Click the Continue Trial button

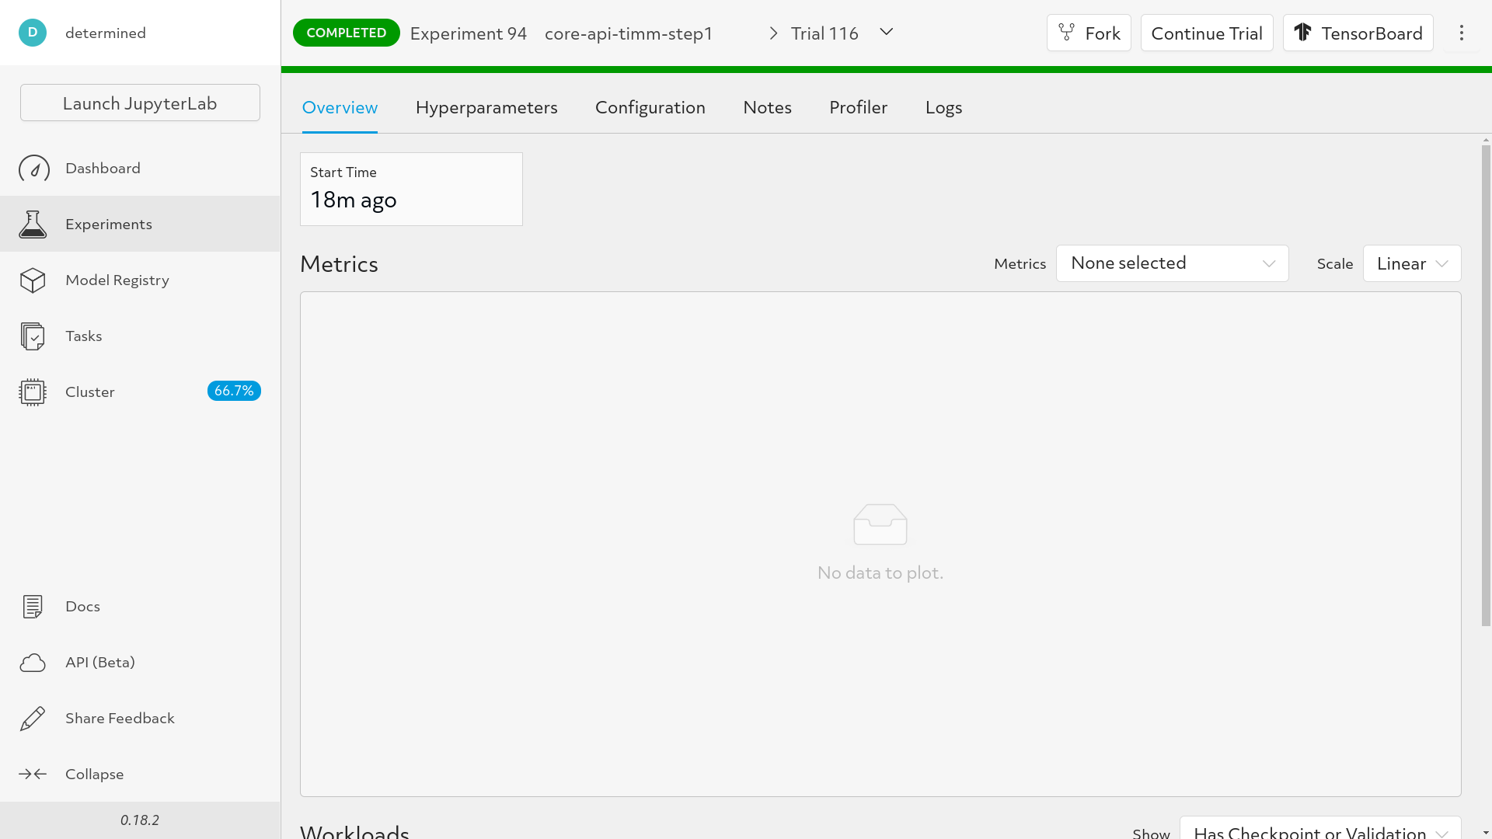1207,33
